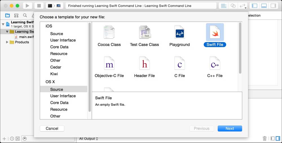Image resolution: width=282 pixels, height=143 pixels.
Task: Expand the Products folder
Action: point(7,42)
